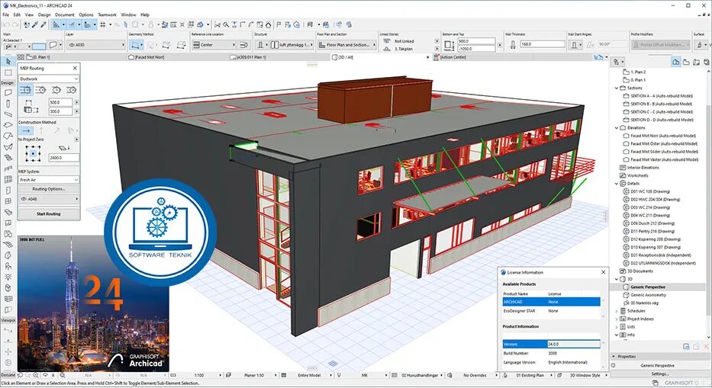Screen dimensions: 712x388
Task: Open the Document menu
Action: coord(64,15)
